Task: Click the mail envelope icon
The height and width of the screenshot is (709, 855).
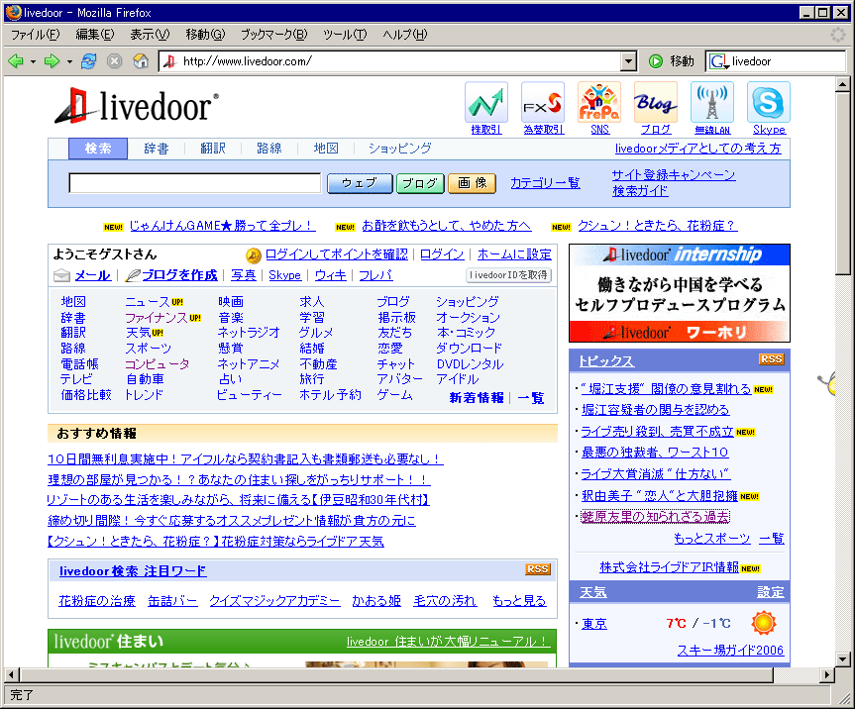Action: [61, 275]
